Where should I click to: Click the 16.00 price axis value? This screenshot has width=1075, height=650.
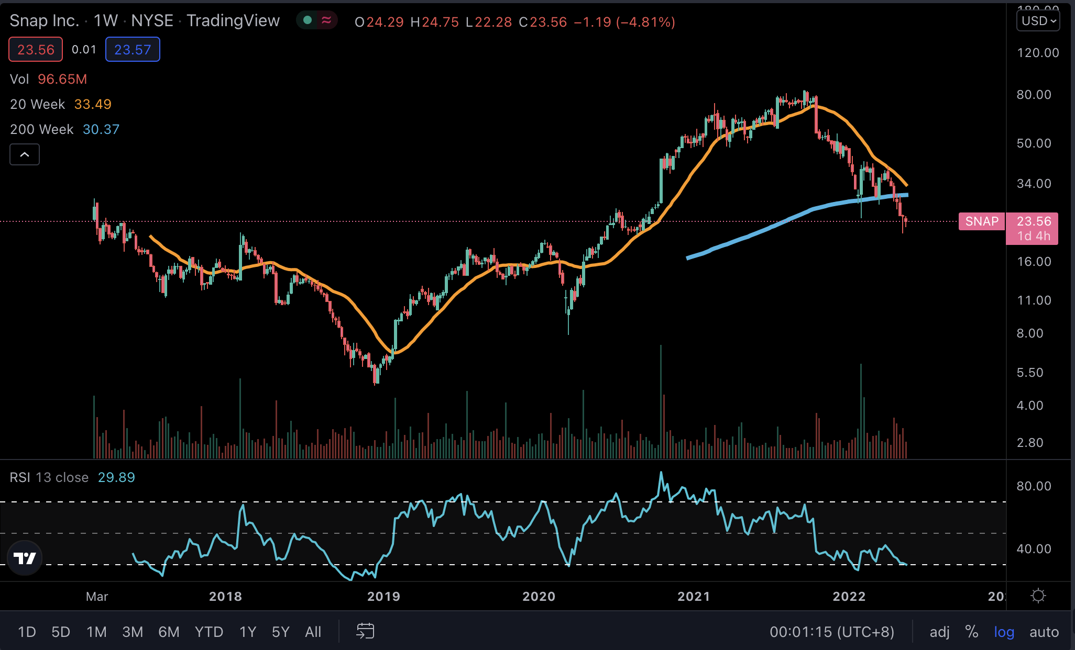pos(1034,262)
